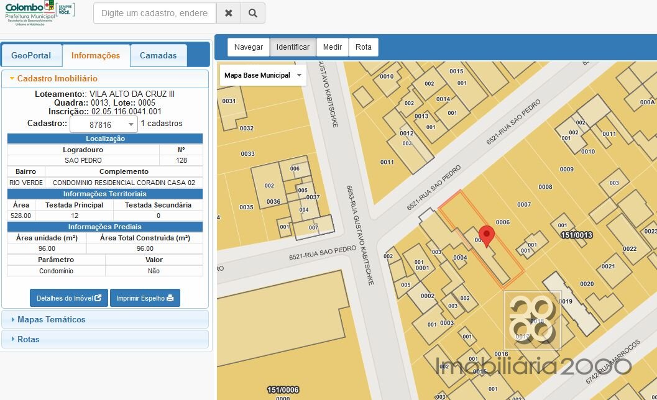The width and height of the screenshot is (657, 400).
Task: Click the cadastro search input field
Action: click(x=155, y=13)
